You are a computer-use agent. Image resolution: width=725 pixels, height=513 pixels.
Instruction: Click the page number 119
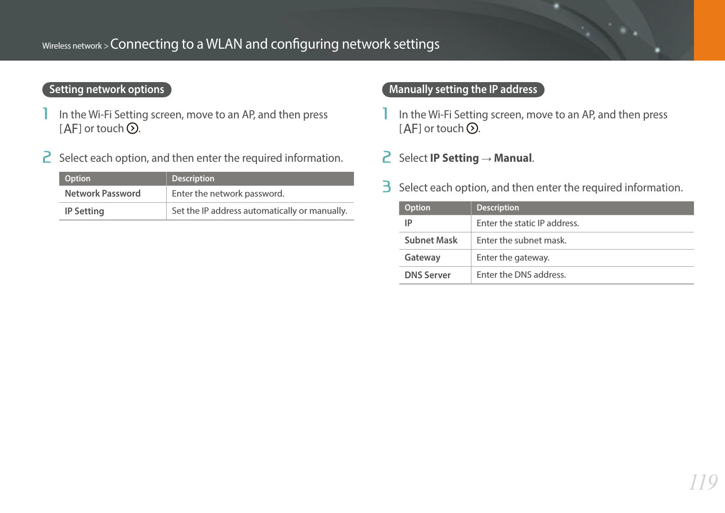pos(703,482)
